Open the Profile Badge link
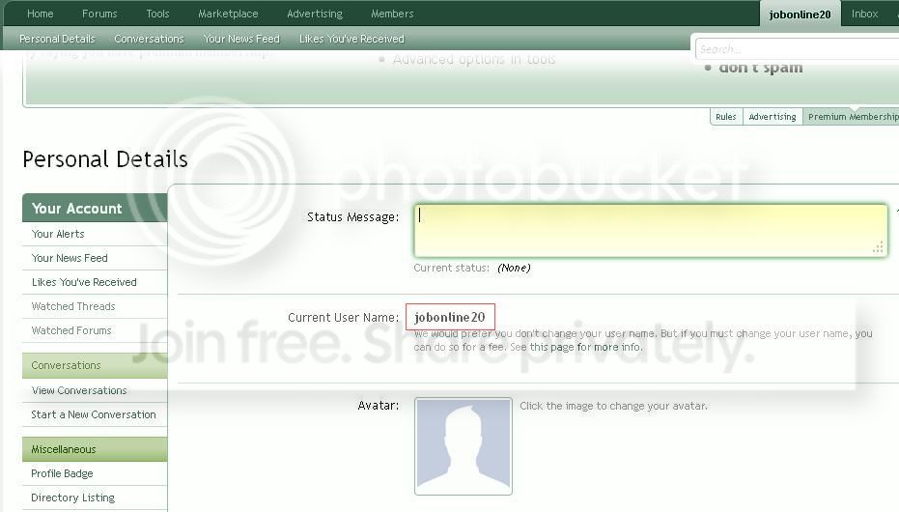 click(62, 473)
